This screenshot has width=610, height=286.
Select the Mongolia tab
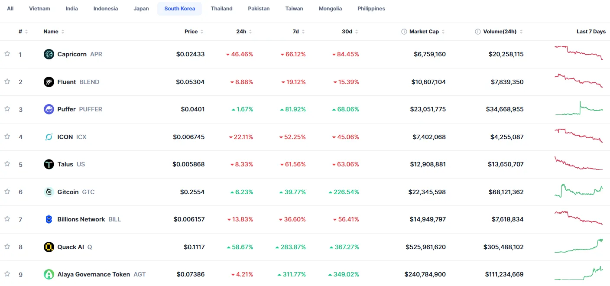coord(330,9)
